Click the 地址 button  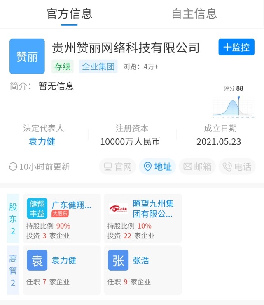click(157, 167)
